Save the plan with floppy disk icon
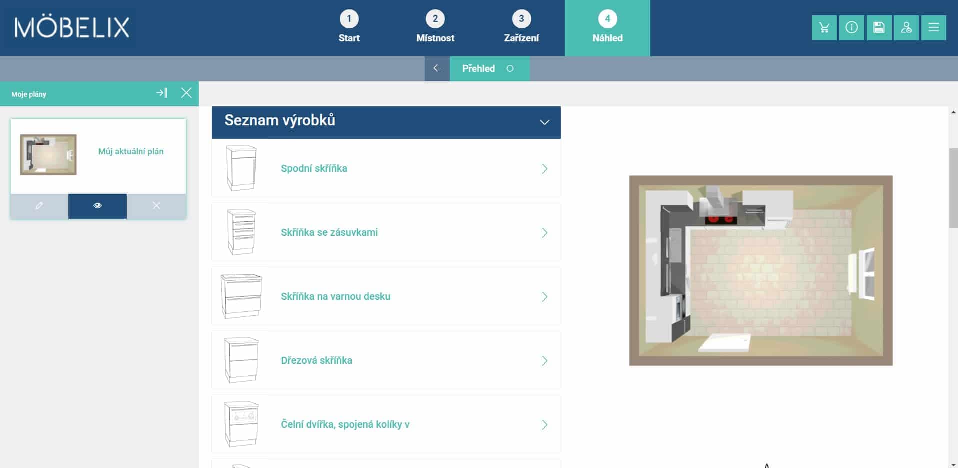 [879, 28]
